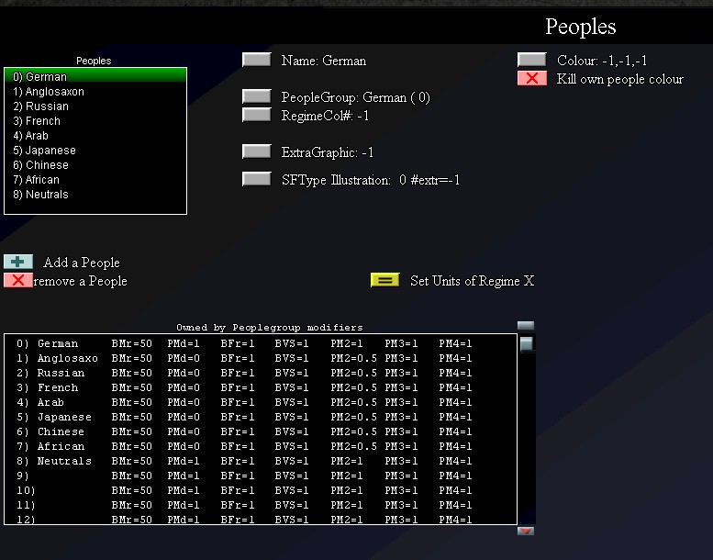Click the Name: German text
This screenshot has height=560, width=713.
(x=324, y=61)
